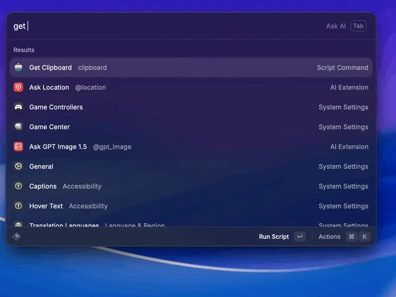
Task: Select the Get Clipboard result row
Action: click(191, 67)
